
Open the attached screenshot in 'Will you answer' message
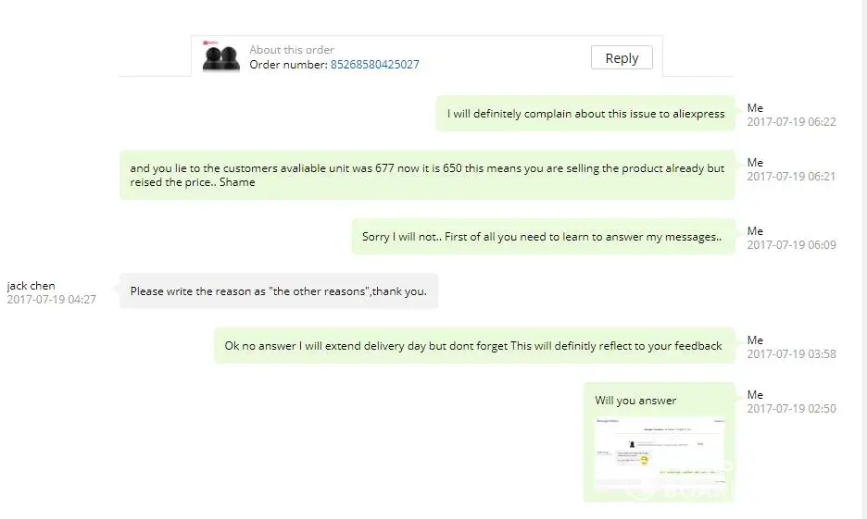click(x=659, y=453)
